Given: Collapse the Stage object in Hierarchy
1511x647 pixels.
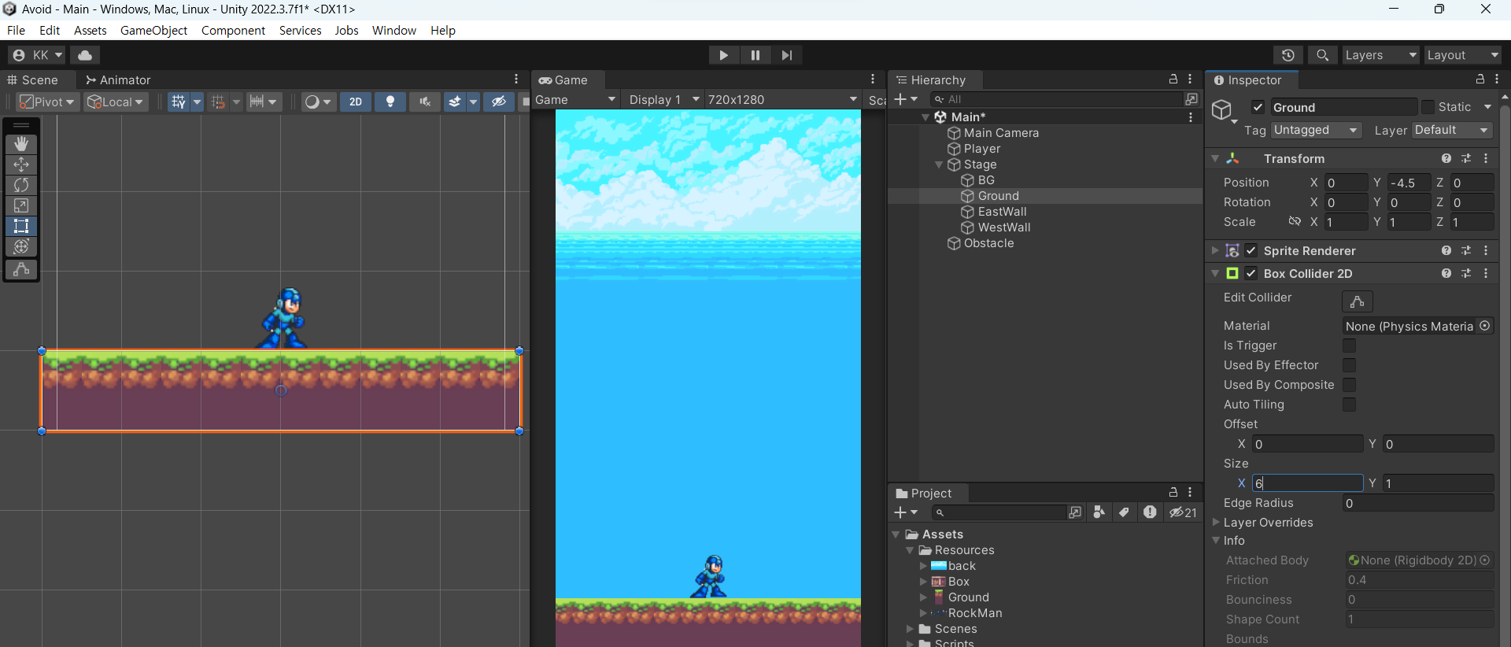Looking at the screenshot, I should [939, 165].
